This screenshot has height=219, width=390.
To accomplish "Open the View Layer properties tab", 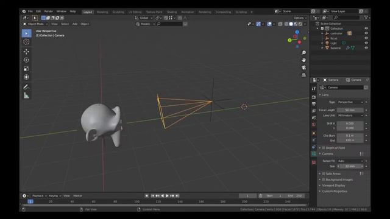I will click(x=314, y=111).
